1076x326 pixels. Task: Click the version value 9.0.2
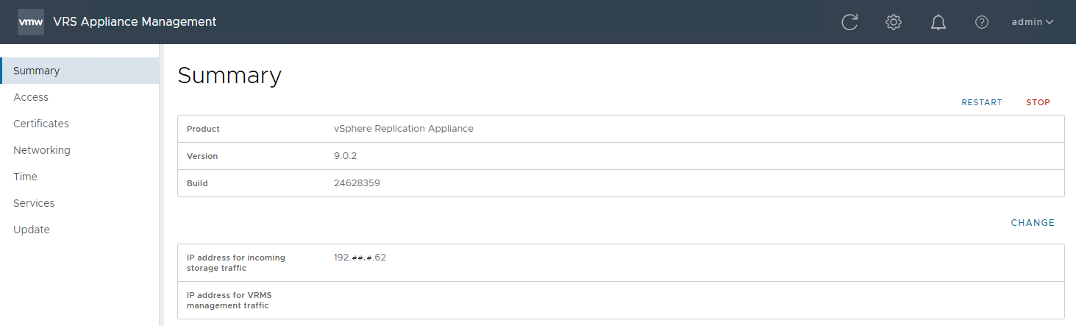[x=346, y=156]
